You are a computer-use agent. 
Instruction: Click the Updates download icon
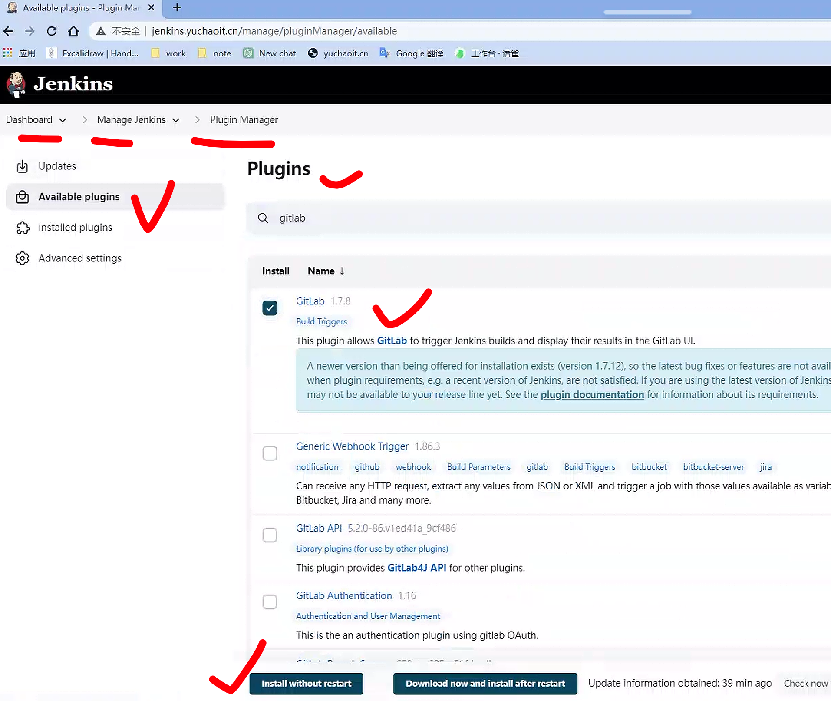22,166
